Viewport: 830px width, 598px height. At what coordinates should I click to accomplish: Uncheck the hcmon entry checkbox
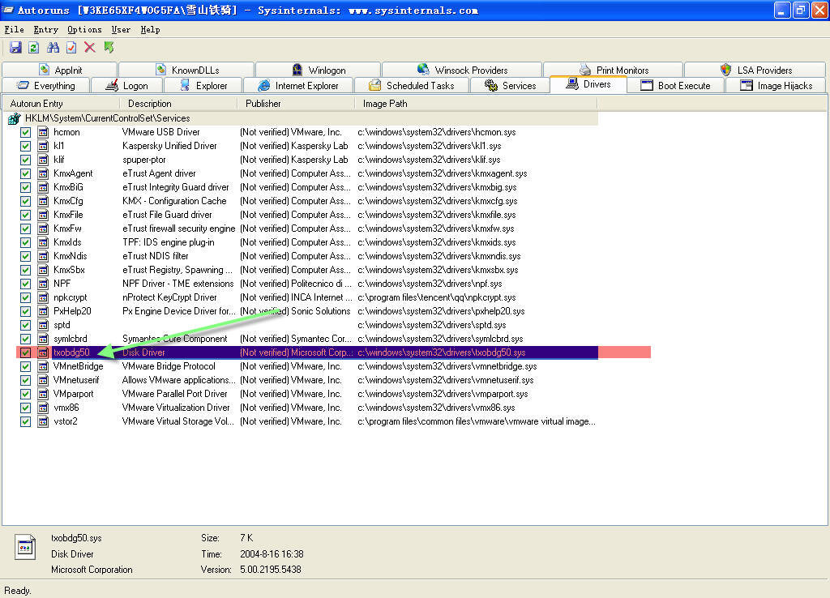[x=25, y=132]
